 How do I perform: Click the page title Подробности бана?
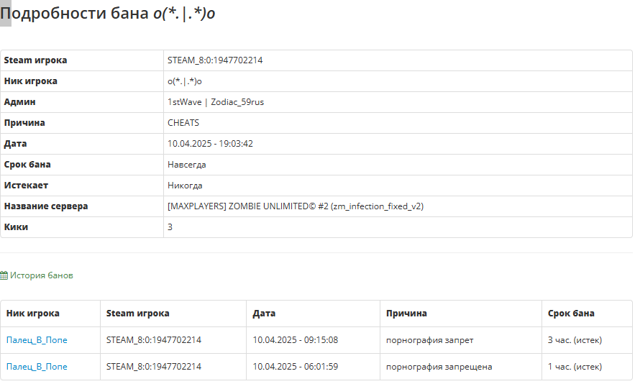(75, 14)
